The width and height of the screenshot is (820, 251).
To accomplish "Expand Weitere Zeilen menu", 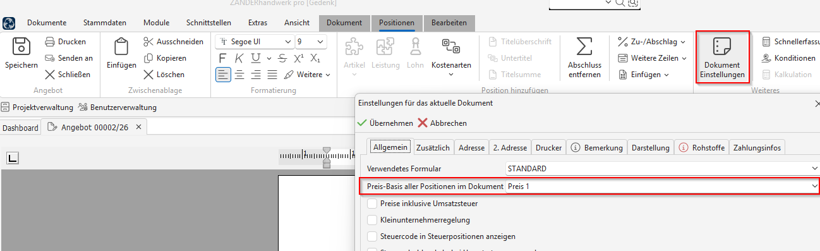I will coord(652,58).
